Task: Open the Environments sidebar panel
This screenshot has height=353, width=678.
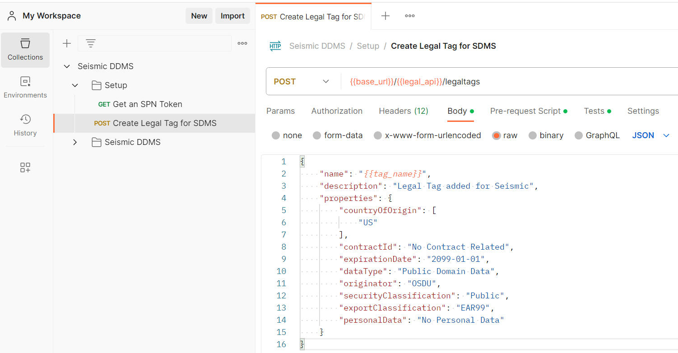Action: tap(25, 88)
